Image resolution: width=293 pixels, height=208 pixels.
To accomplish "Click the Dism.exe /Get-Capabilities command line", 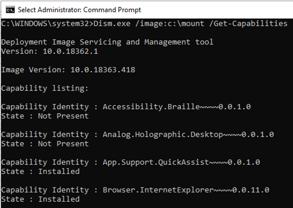I will (144, 24).
